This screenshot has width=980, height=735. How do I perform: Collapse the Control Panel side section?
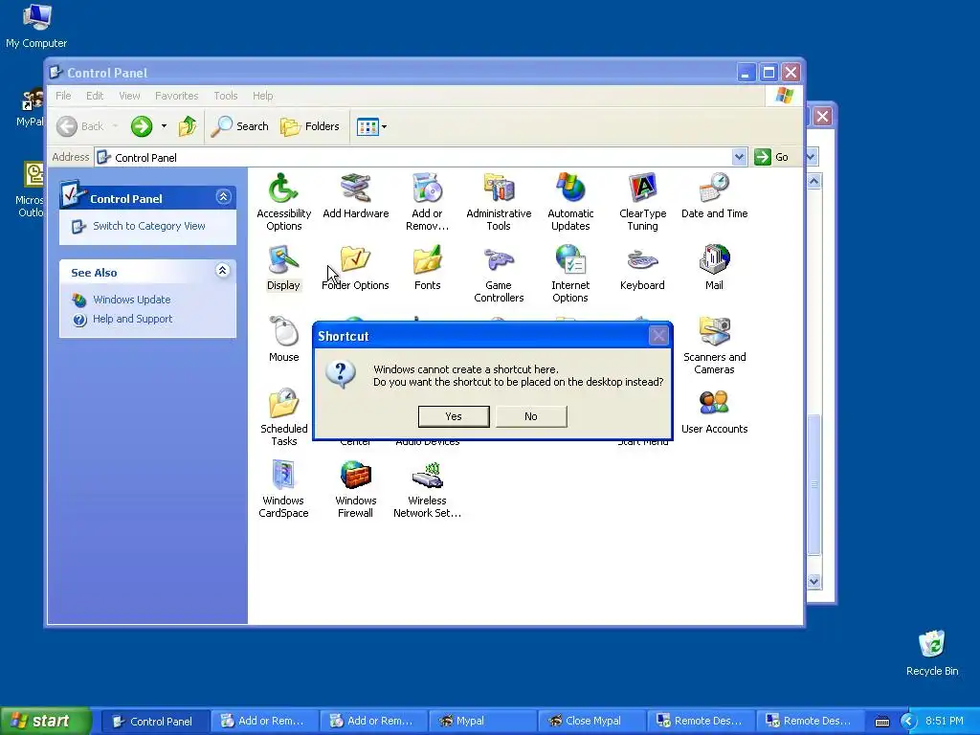click(223, 197)
